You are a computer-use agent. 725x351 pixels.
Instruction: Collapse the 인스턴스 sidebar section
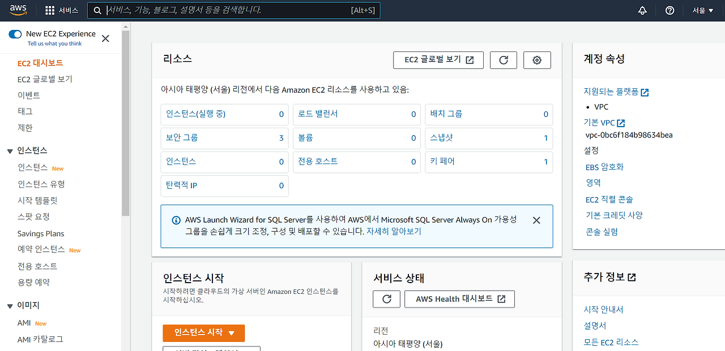point(10,151)
